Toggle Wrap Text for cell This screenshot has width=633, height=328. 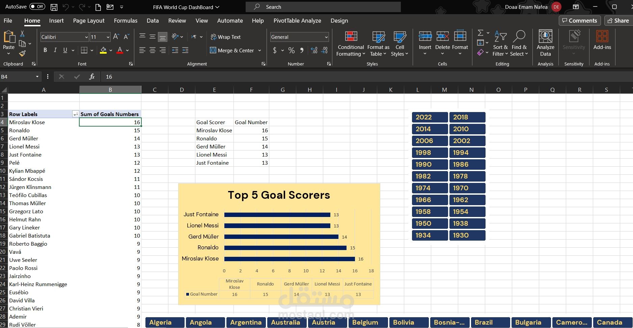click(x=226, y=37)
